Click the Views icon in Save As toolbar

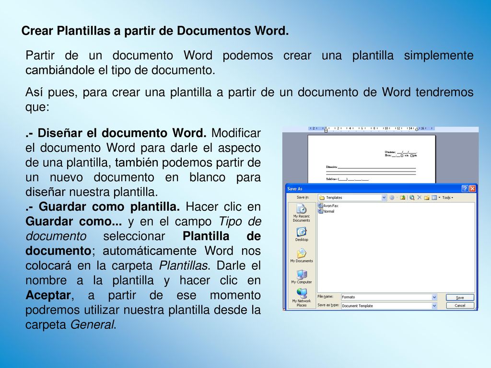coord(434,198)
